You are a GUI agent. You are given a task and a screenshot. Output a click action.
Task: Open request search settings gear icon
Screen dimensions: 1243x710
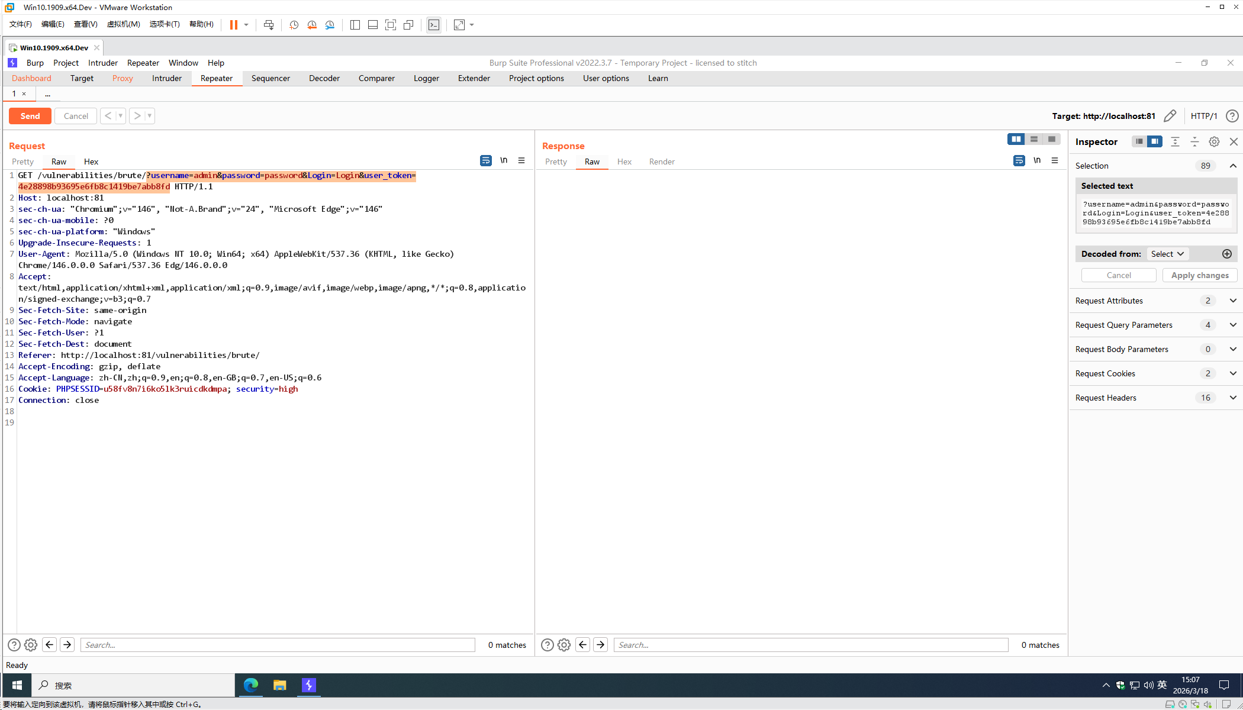pos(31,645)
